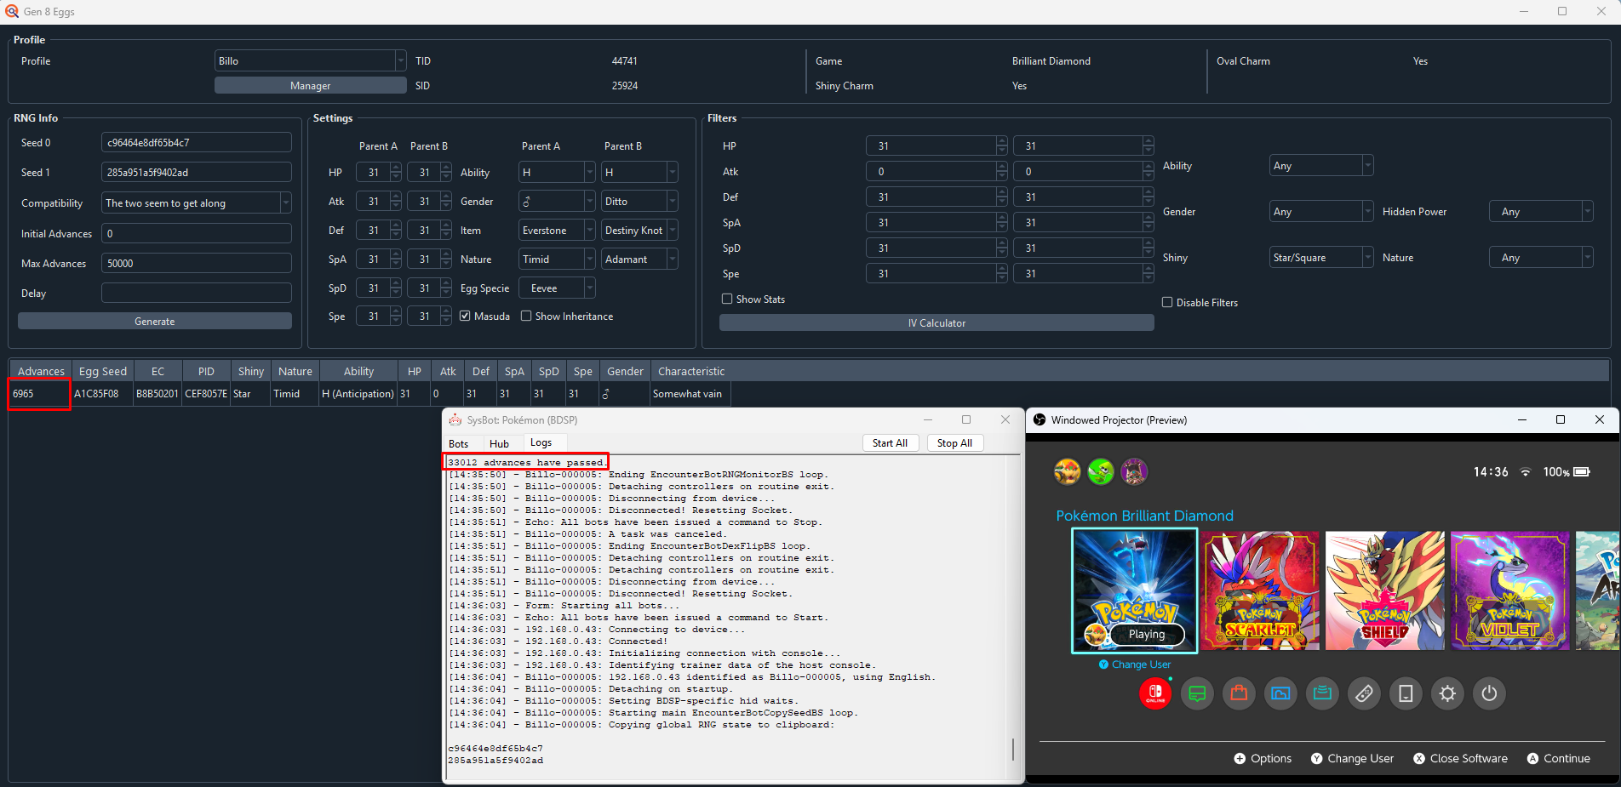Toggle the Masuda checkbox

465,316
